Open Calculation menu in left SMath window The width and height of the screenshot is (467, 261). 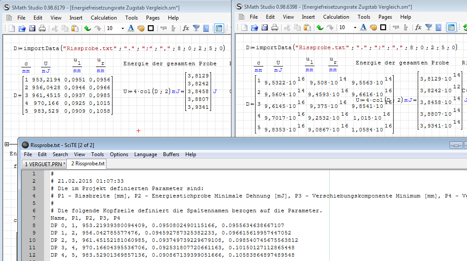103,18
